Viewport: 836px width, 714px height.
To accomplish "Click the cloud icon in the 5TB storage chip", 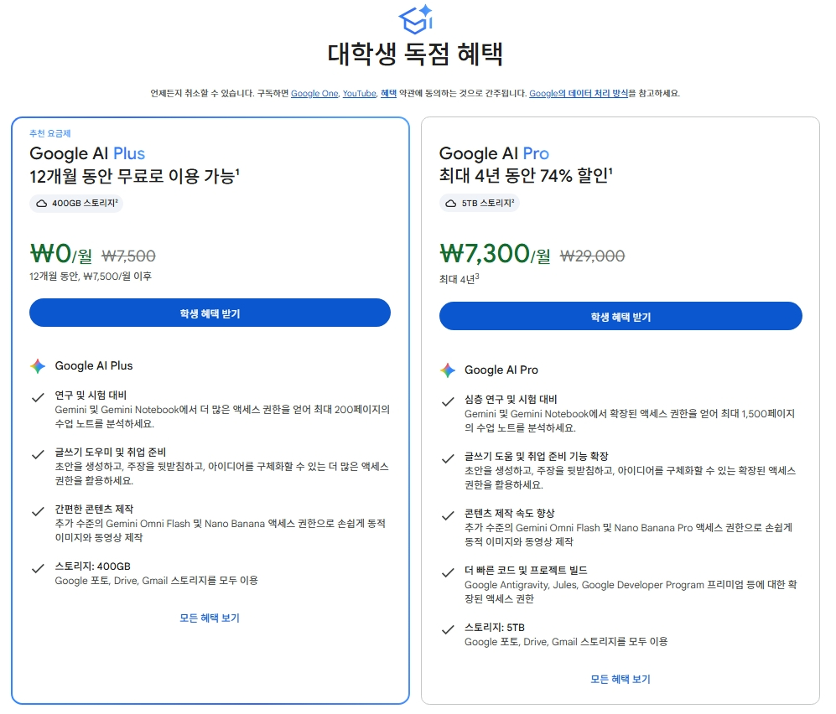I will 451,204.
